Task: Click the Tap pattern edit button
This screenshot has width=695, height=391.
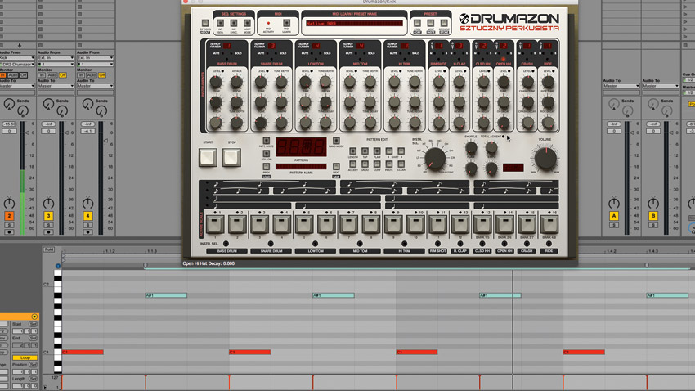Action: tap(365, 151)
